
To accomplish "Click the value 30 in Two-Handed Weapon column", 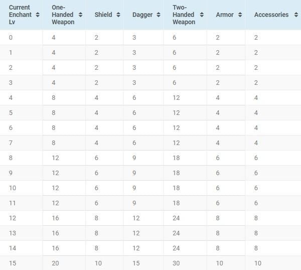I will tap(176, 263).
